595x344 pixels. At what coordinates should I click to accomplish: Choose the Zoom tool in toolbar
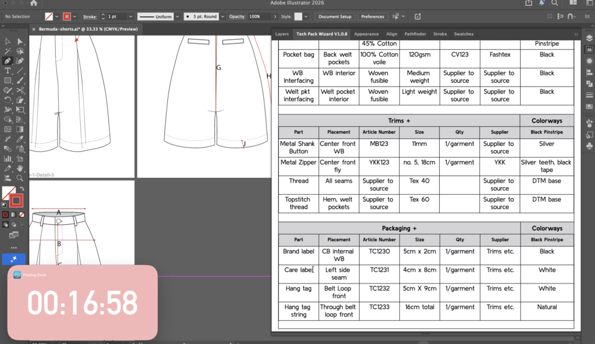click(20, 178)
